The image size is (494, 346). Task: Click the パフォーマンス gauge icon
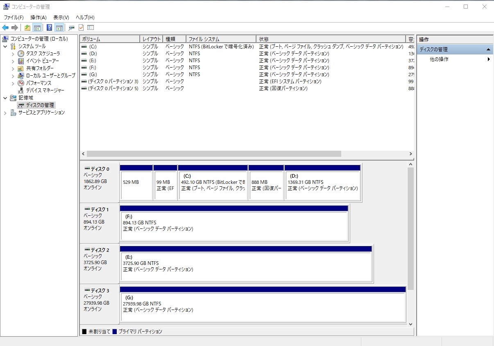tap(21, 83)
